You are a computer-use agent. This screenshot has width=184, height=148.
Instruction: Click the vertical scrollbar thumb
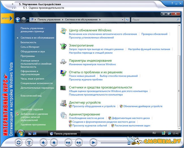click(x=179, y=91)
